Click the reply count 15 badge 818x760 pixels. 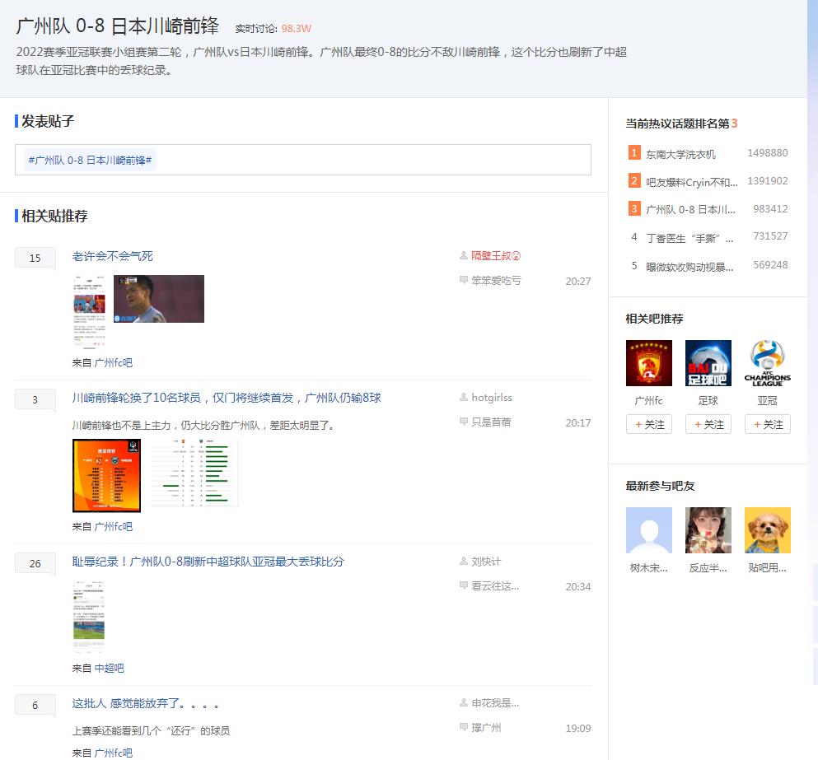point(35,258)
